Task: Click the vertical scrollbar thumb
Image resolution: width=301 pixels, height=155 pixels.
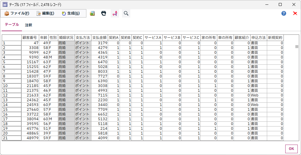Action: click(x=297, y=46)
